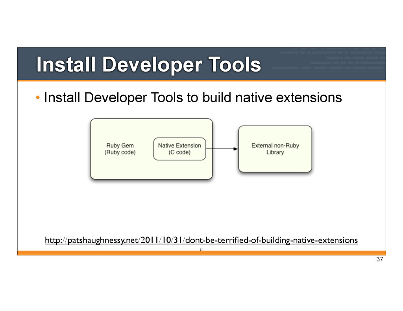
Task: Click the 'Ruby Gem (Ruby code)' label
Action: pyautogui.click(x=120, y=149)
